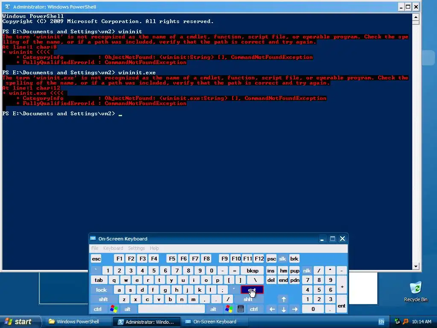This screenshot has height=328, width=437.
Task: Open the Settings menu in On-Screen Keyboard
Action: coord(136,248)
